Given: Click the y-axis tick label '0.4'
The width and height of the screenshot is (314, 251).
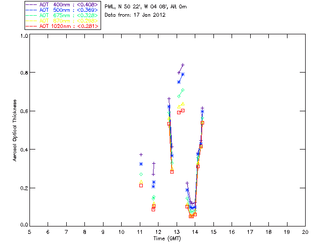Looking at the screenshot, I should click(24, 150).
